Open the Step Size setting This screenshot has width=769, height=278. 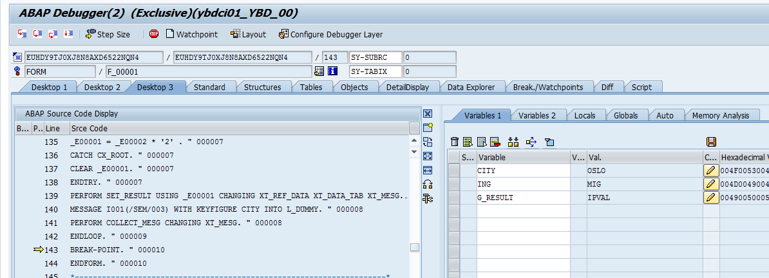tap(108, 34)
